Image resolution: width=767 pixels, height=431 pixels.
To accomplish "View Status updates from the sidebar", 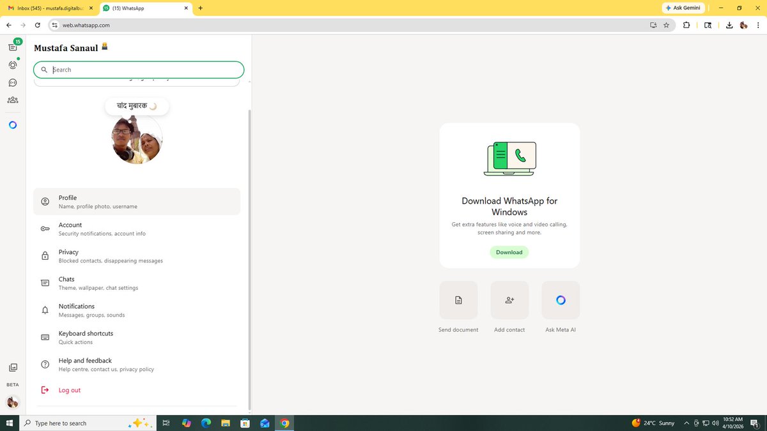I will (x=12, y=64).
